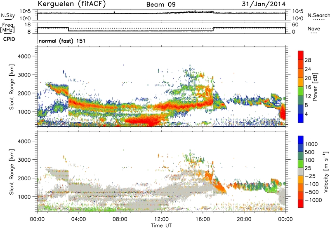330x228 pixels.
Task: Click the "Slant Range [km]" label of power panel
Action: [12, 87]
